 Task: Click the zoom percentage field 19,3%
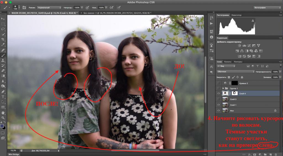point(13,150)
